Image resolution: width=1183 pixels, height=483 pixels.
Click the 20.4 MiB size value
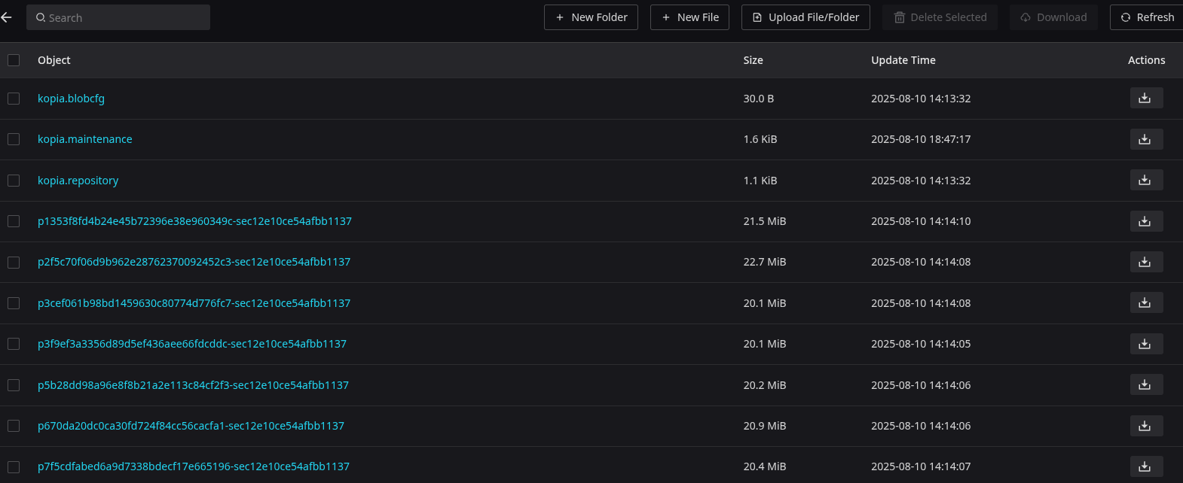coord(764,466)
